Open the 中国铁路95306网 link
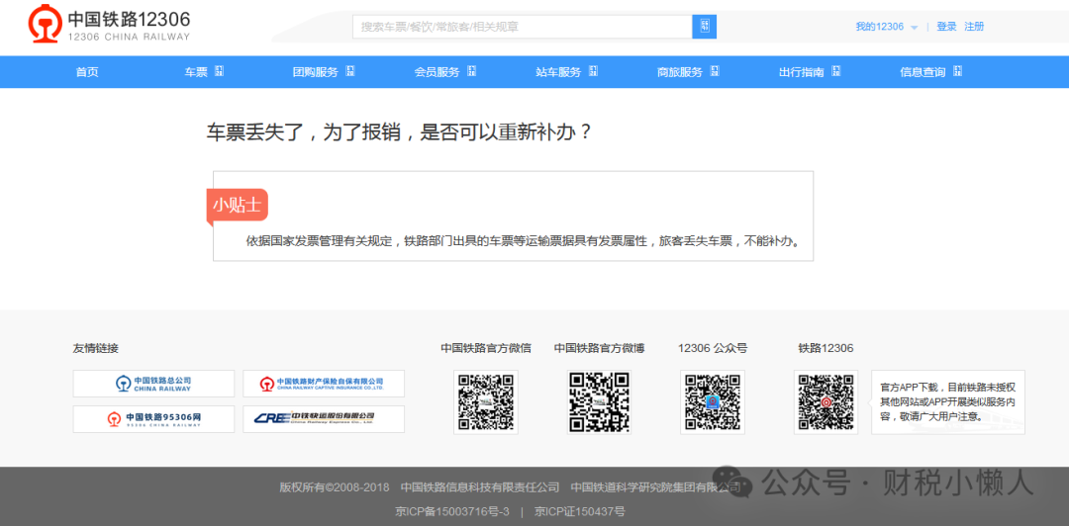This screenshot has width=1069, height=526. click(x=153, y=419)
